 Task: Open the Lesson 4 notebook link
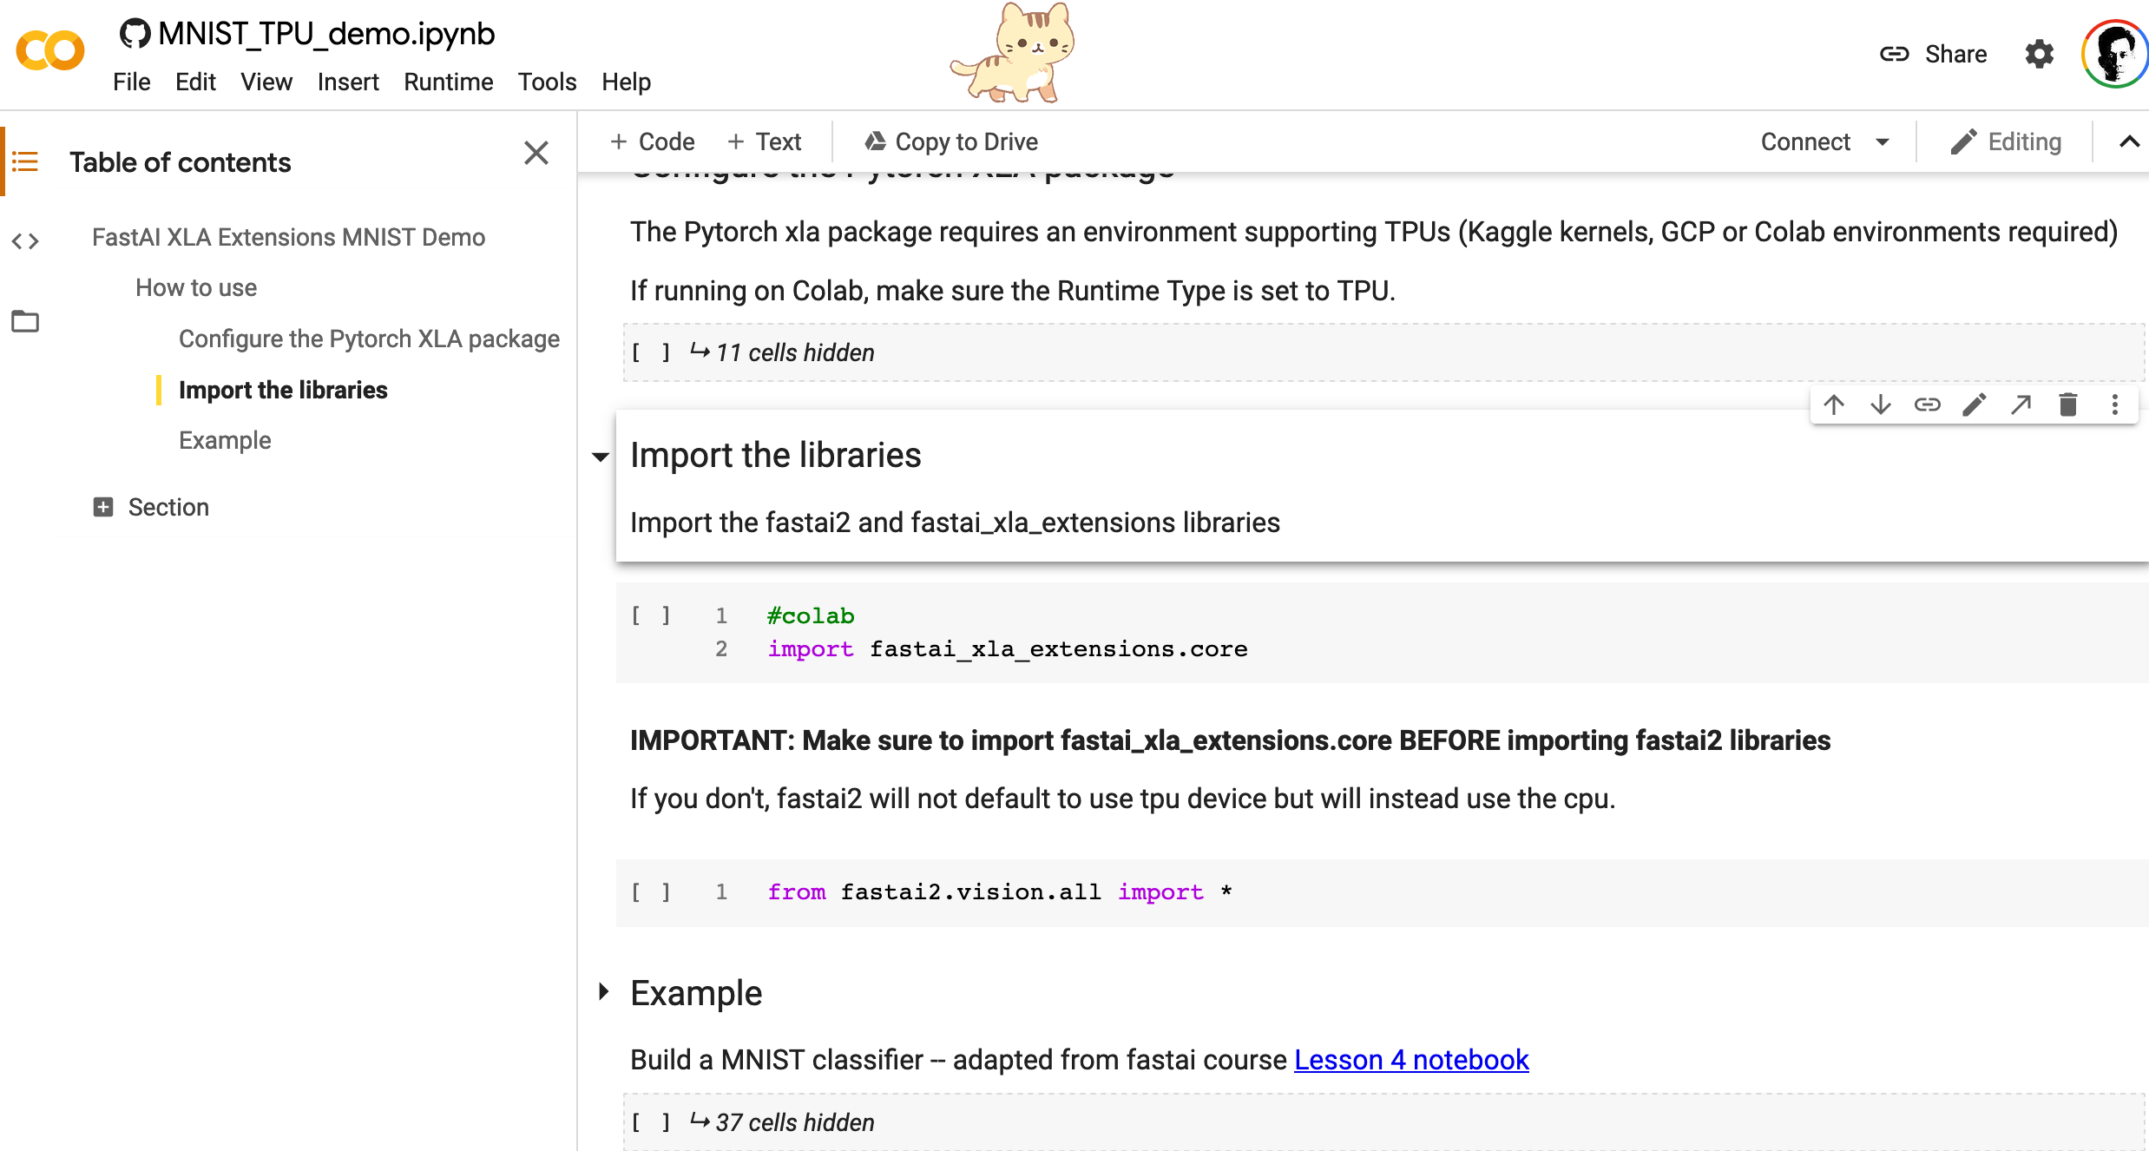tap(1410, 1060)
